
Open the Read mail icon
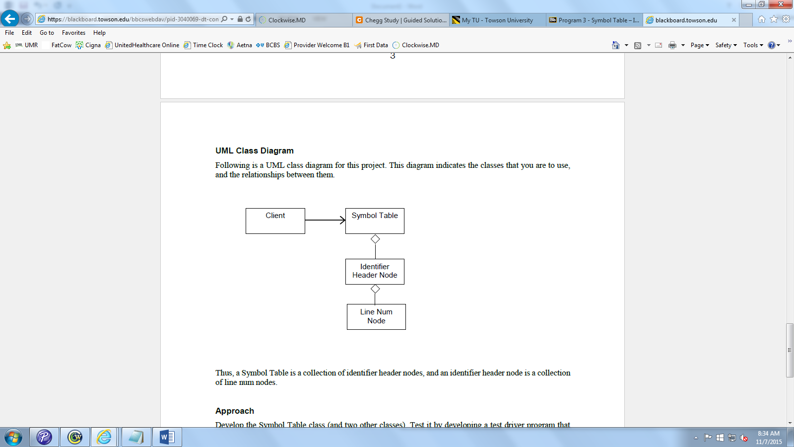tap(658, 45)
